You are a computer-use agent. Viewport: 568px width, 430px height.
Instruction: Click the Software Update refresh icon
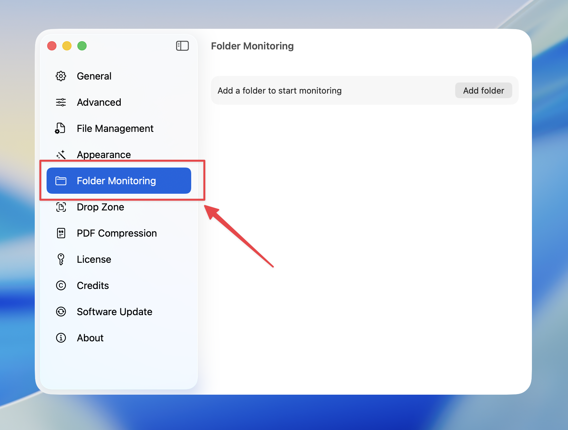coord(61,312)
